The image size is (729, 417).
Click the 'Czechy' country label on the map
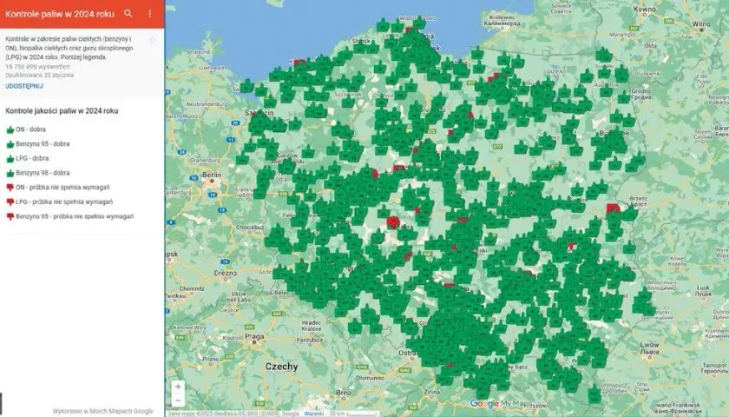(x=281, y=367)
